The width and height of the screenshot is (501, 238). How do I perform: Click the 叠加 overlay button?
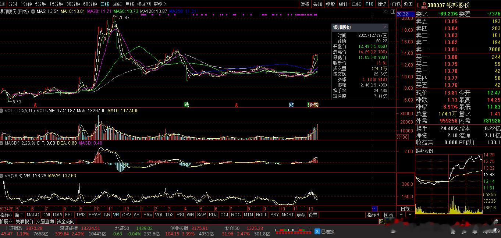(x=317, y=4)
